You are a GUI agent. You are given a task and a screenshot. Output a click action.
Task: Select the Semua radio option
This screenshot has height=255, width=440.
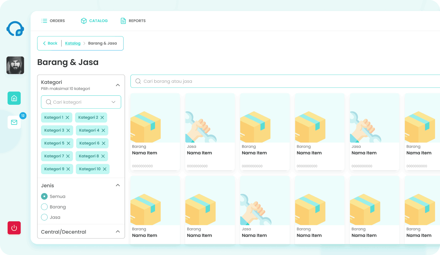pyautogui.click(x=44, y=196)
